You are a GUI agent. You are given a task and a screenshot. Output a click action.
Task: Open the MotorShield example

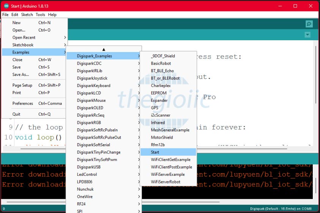pyautogui.click(x=169, y=137)
